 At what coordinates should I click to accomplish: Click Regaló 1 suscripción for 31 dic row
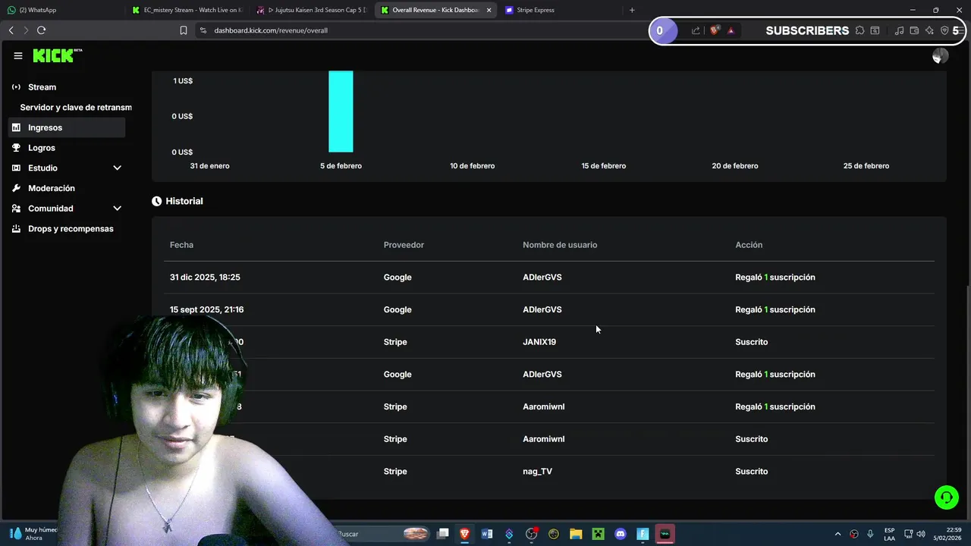pos(775,278)
